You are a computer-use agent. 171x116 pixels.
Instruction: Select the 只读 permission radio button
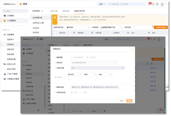pyautogui.click(x=72, y=92)
